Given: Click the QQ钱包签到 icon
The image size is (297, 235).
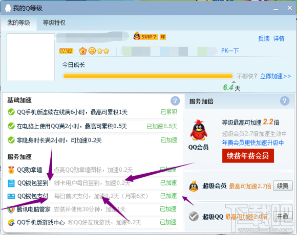Looking at the screenshot, I should tap(11, 183).
